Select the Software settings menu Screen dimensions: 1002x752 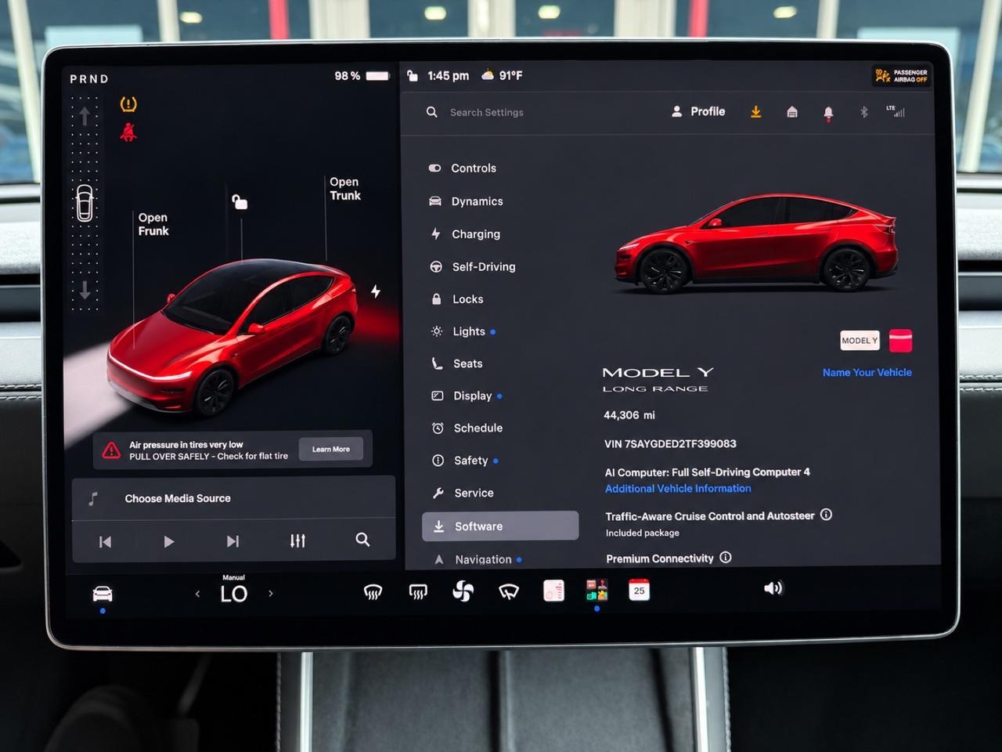500,526
